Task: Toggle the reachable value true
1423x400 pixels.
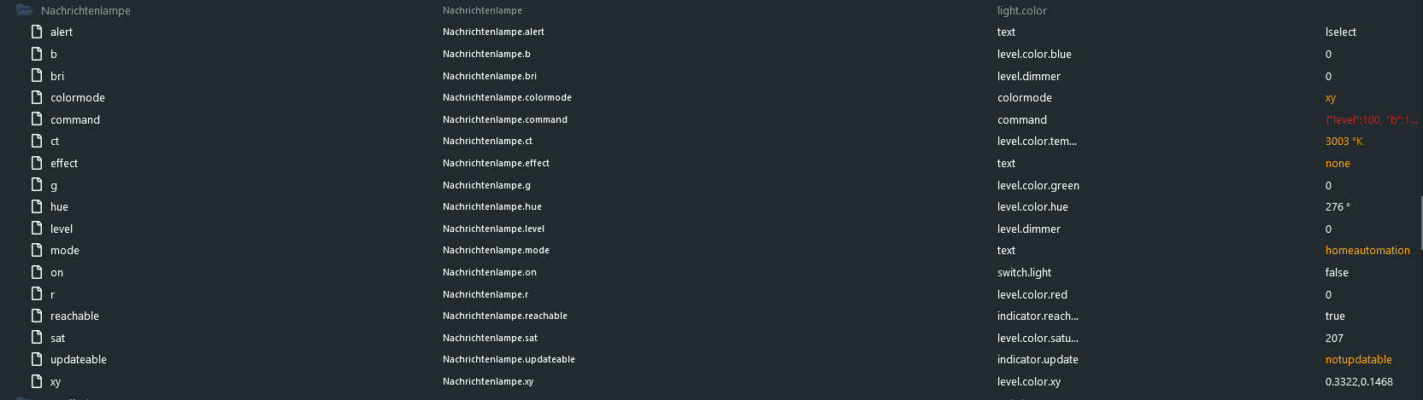Action: pos(1335,316)
